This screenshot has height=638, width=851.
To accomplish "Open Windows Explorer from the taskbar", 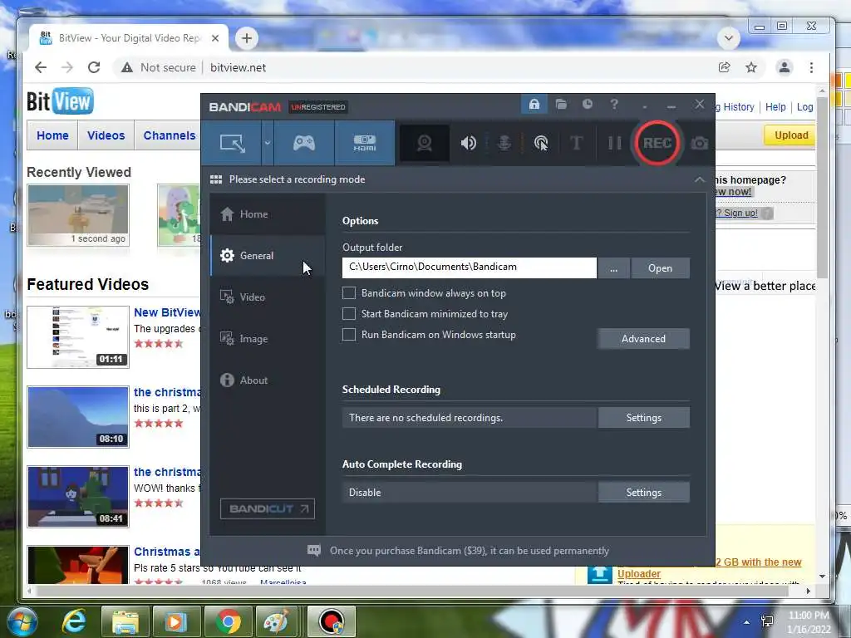I will click(125, 621).
